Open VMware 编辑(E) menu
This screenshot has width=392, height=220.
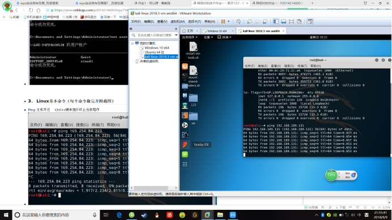pos(149,21)
